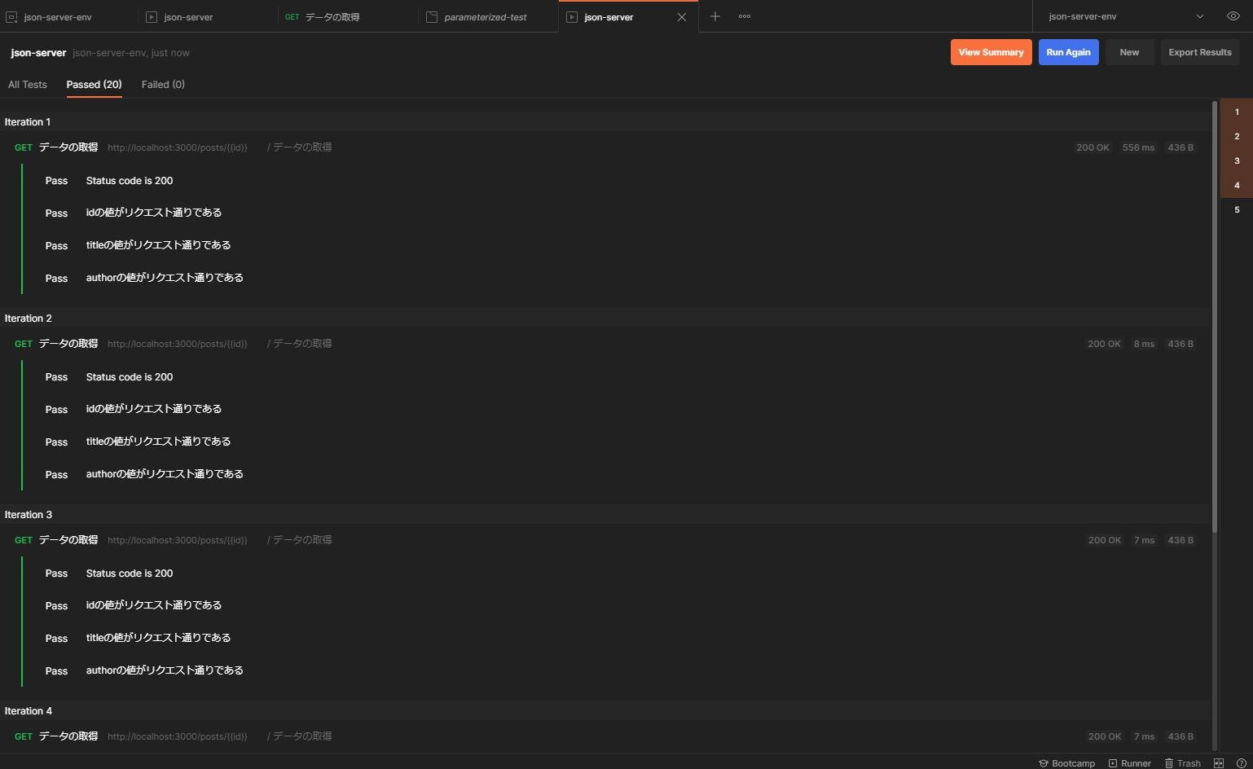Click the collection name json-server in the header
Screen dimensions: 1253x769
point(38,53)
